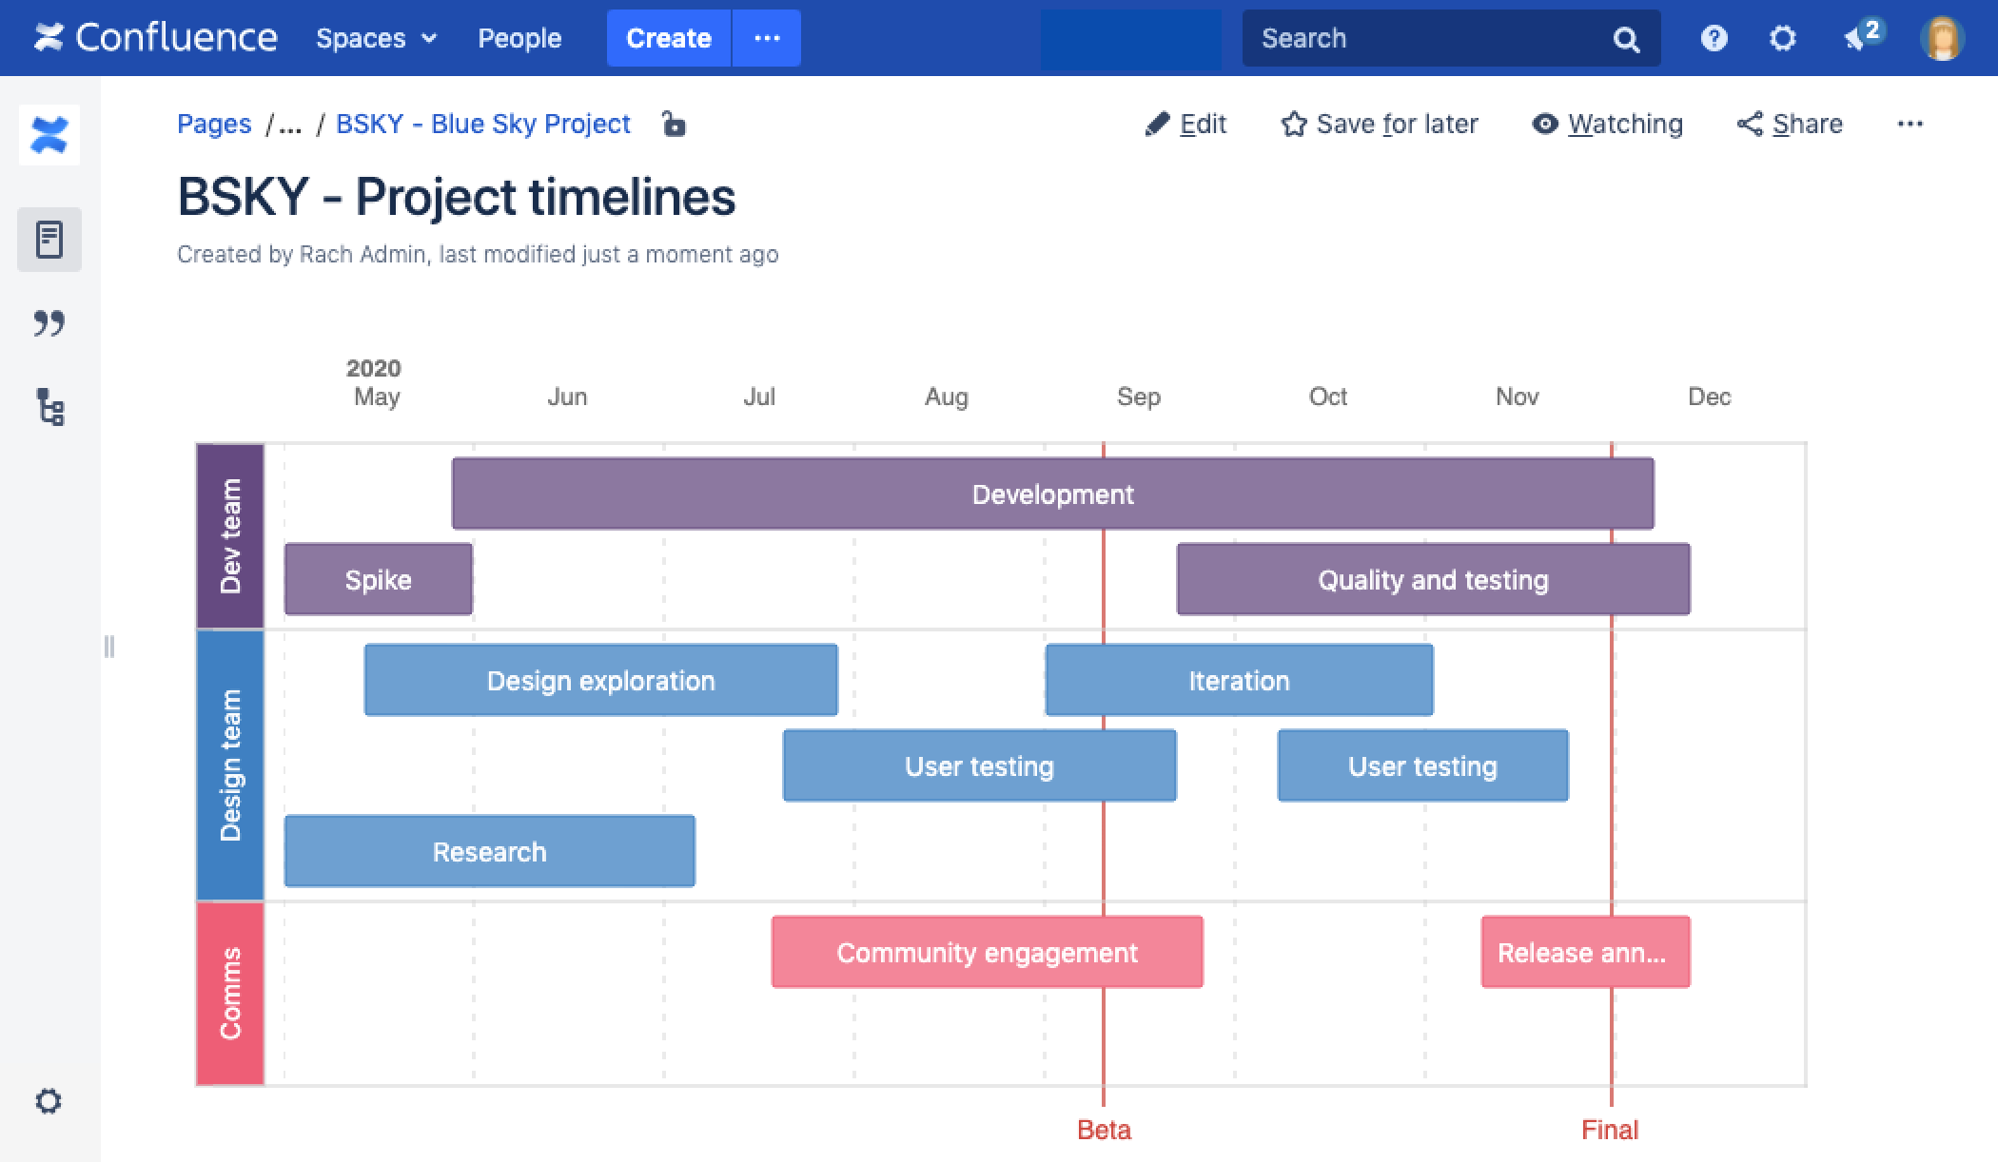
Task: Click the settings gear icon
Action: tap(1784, 37)
